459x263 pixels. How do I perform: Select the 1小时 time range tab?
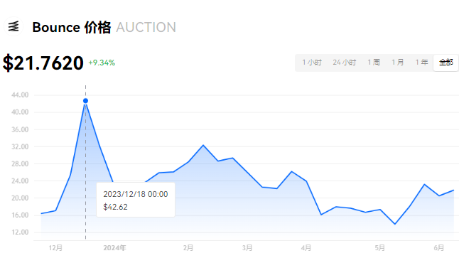click(312, 63)
